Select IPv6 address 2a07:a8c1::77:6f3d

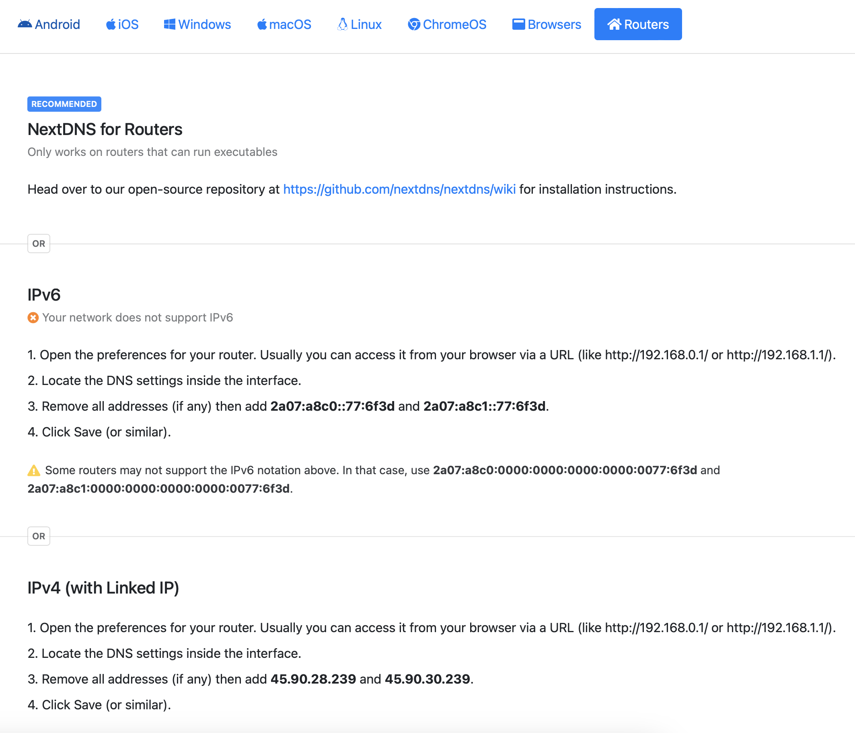point(485,406)
